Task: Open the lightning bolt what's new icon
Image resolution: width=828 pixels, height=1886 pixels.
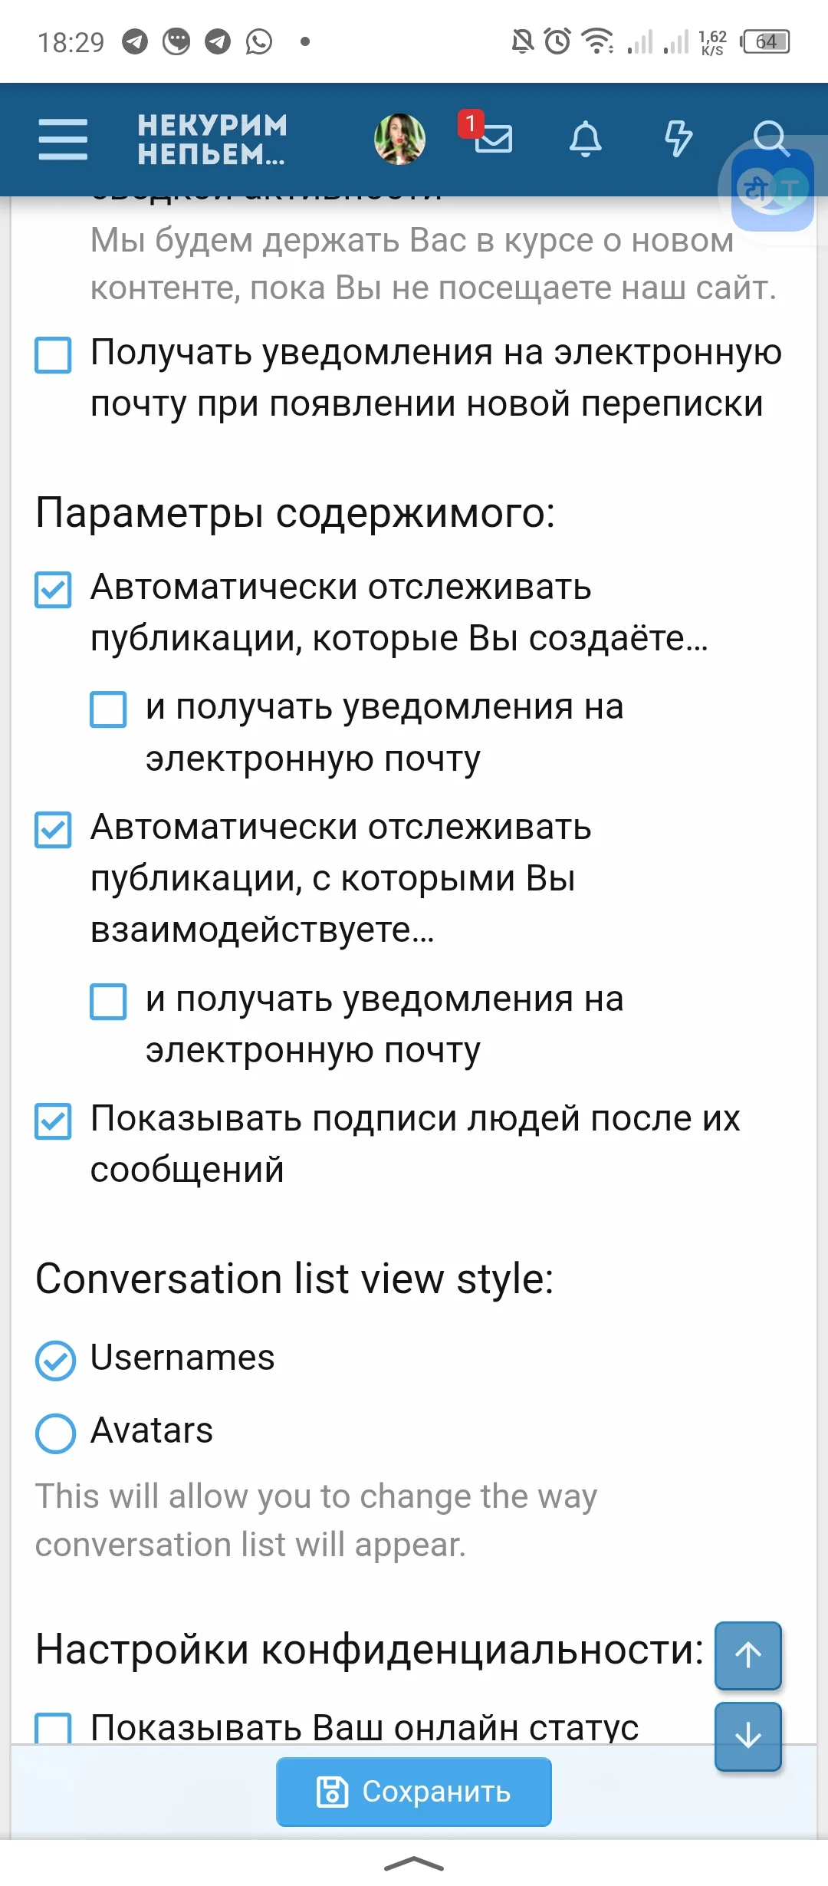Action: tap(678, 139)
